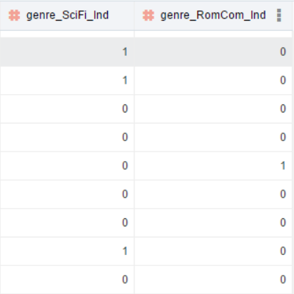Click the numeric type icon beside genre_SciFi_Ind
The width and height of the screenshot is (294, 294).
[x=14, y=15]
